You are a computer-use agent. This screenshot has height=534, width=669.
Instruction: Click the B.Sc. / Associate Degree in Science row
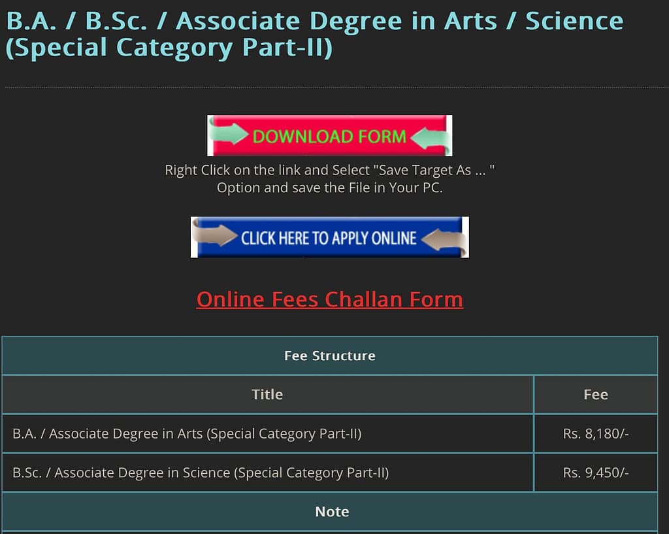(x=201, y=473)
